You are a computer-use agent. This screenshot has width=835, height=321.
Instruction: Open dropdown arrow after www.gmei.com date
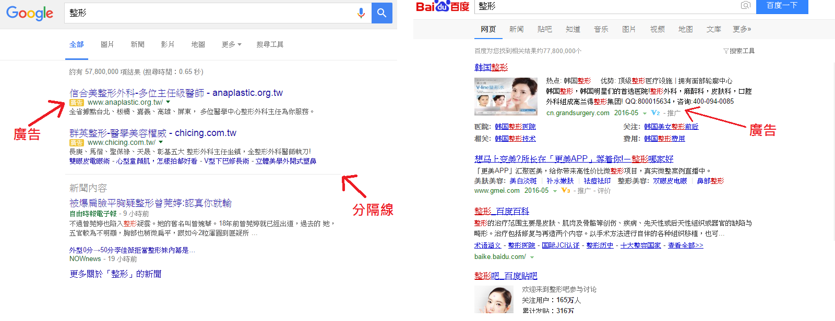(x=555, y=191)
